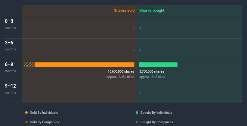Click the Shares sold column header
Viewport: 247px width, 126px height.
124,10
